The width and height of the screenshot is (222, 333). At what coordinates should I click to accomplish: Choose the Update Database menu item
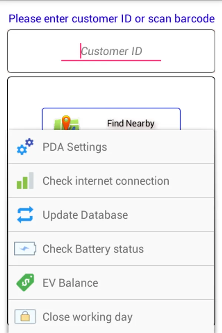click(x=111, y=215)
